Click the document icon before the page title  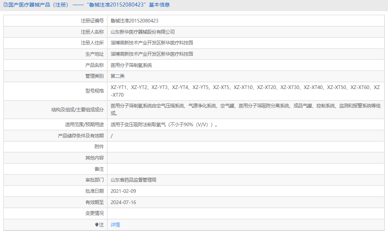click(6, 4)
